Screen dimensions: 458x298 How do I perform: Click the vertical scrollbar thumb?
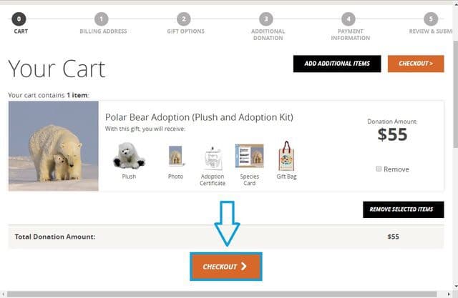pyautogui.click(x=455, y=95)
